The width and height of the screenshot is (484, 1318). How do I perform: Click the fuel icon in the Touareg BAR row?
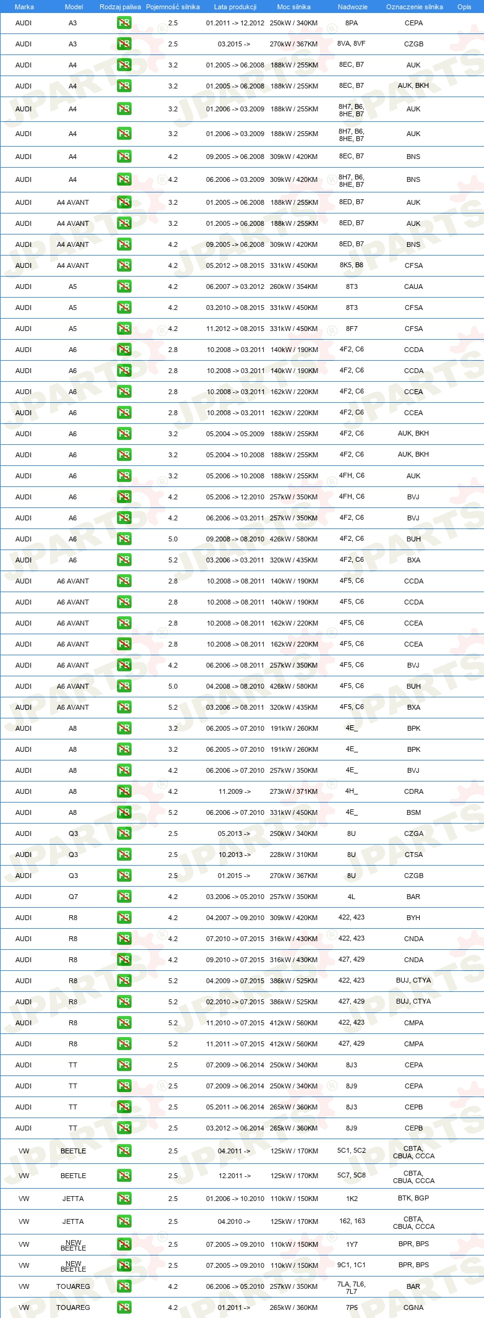[x=124, y=1286]
